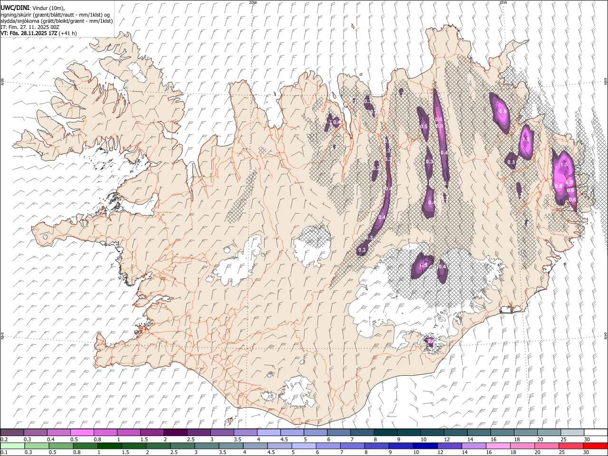Click the purple 12 rain legend swatch
Image resolution: width=608 pixels, height=456 pixels.
[x=449, y=446]
